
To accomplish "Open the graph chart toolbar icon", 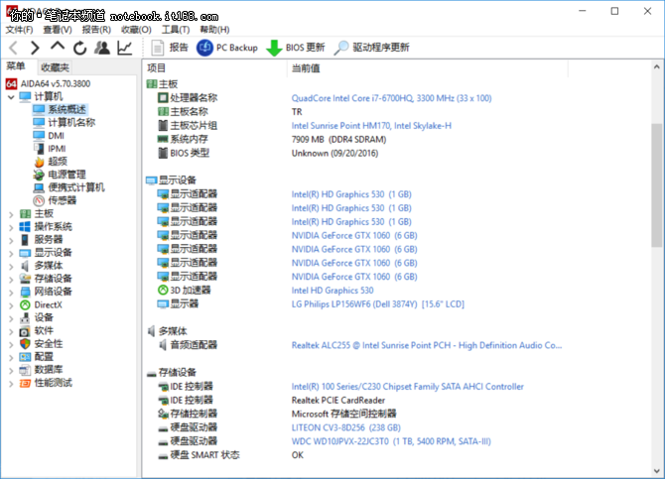I will coord(125,48).
